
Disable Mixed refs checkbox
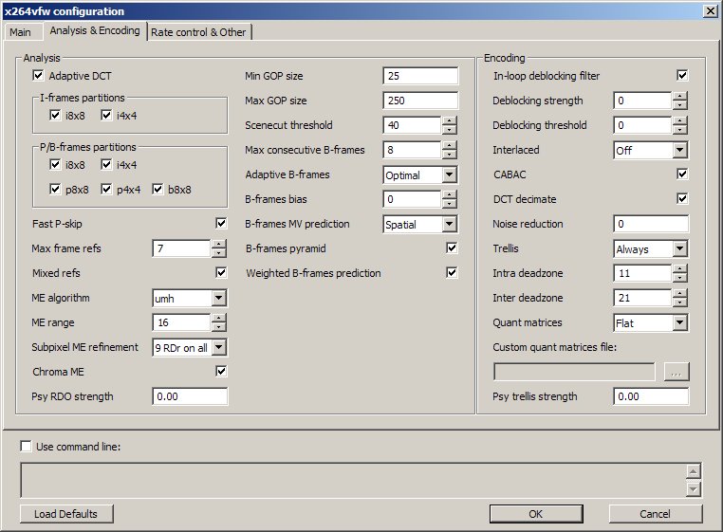click(221, 273)
